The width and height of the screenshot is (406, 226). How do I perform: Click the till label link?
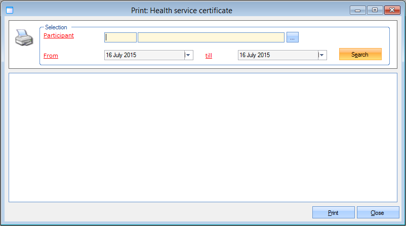(x=209, y=56)
